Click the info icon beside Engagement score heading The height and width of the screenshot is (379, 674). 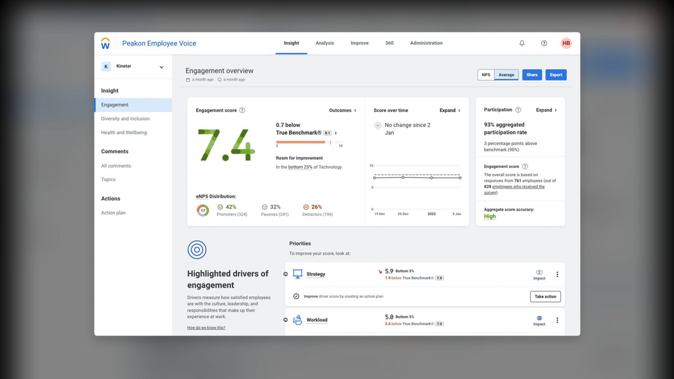(242, 111)
